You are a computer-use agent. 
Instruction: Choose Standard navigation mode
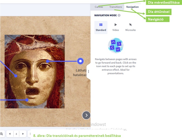(x=101, y=28)
